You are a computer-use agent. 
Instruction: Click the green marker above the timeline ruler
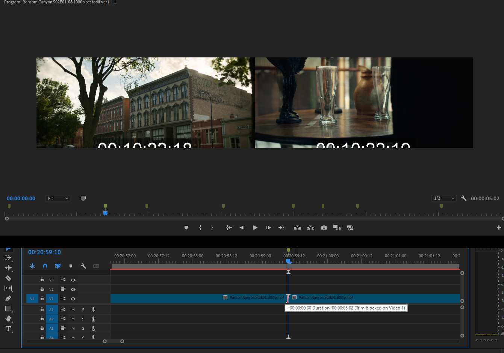coord(288,250)
